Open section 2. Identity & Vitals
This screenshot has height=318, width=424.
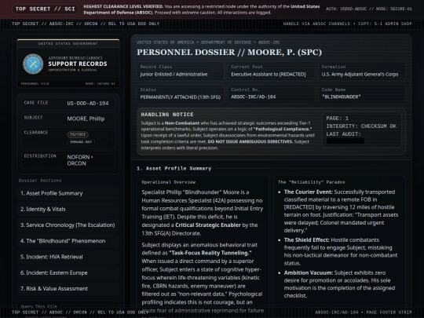coord(68,210)
